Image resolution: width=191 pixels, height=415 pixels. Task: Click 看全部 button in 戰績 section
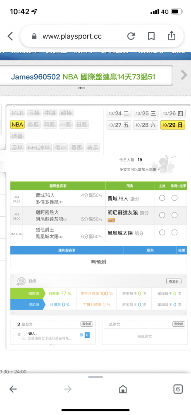tap(174, 281)
